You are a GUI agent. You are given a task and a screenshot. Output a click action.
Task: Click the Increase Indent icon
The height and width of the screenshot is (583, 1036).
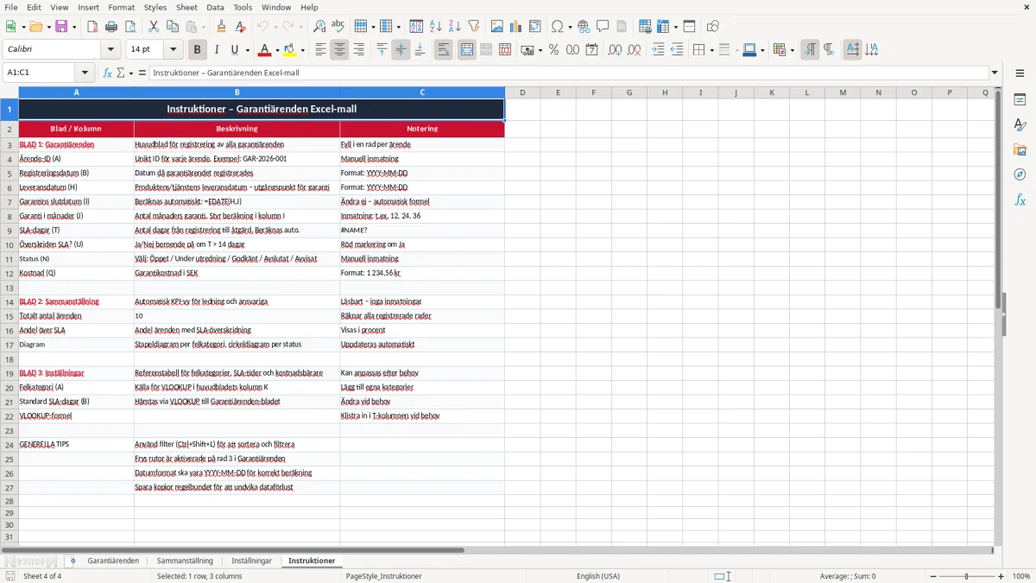coord(658,50)
